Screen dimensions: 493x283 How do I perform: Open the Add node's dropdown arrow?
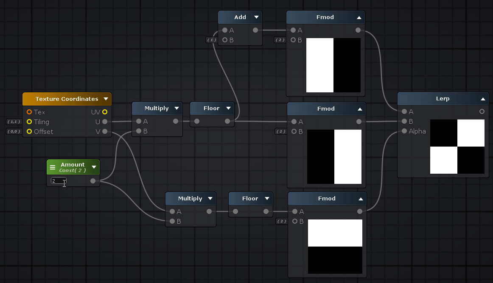point(256,17)
